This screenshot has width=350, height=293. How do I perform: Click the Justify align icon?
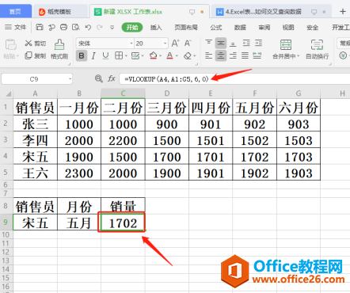click(245, 55)
